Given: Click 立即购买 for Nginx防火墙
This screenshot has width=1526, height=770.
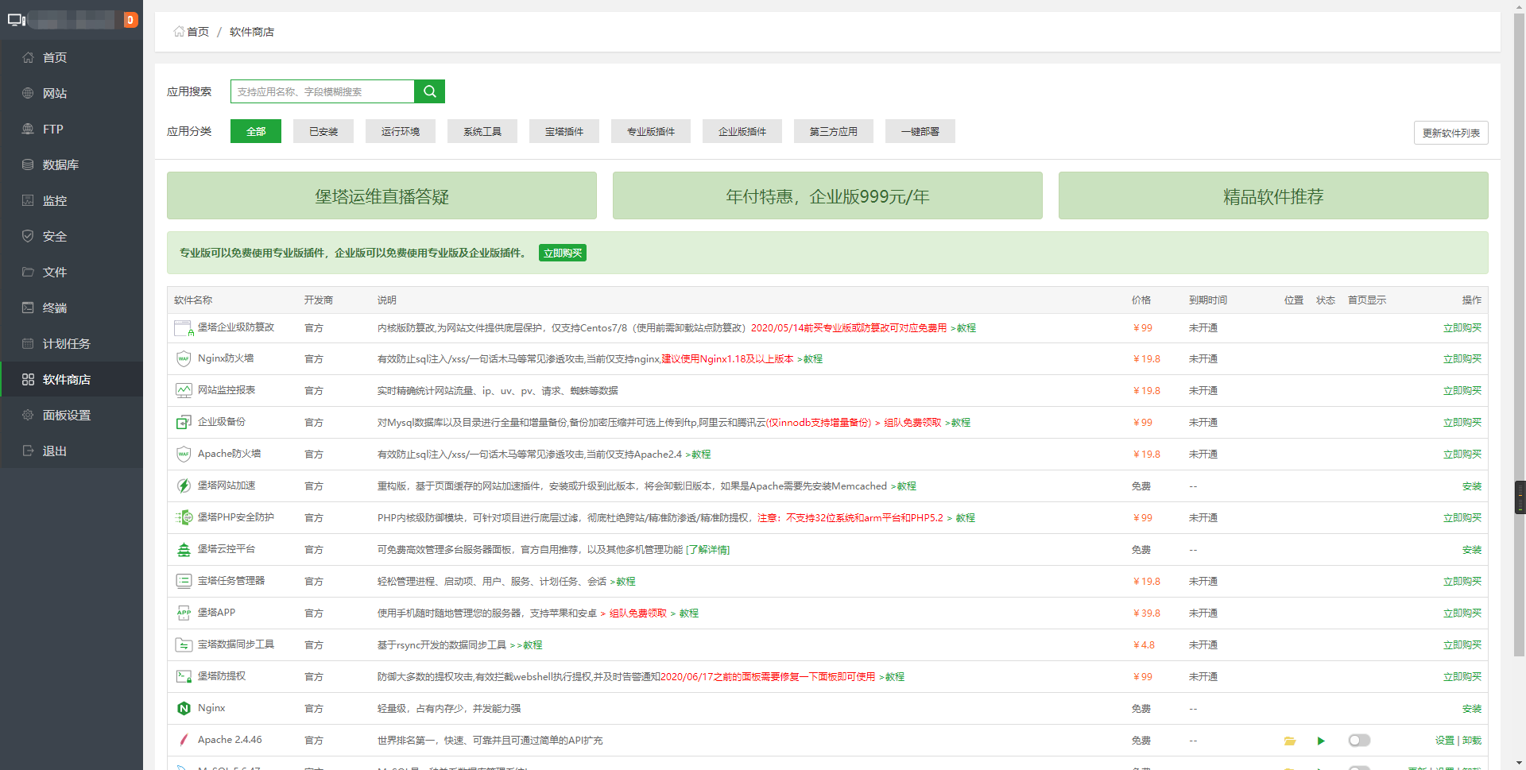Looking at the screenshot, I should (x=1462, y=359).
